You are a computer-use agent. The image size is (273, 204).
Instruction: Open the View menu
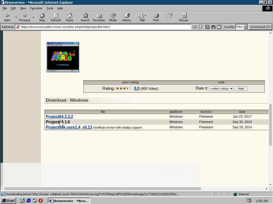coord(23,8)
